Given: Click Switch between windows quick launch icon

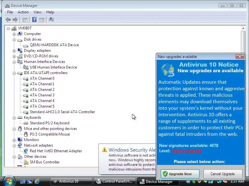Looking at the screenshot, I should [x=30, y=181].
